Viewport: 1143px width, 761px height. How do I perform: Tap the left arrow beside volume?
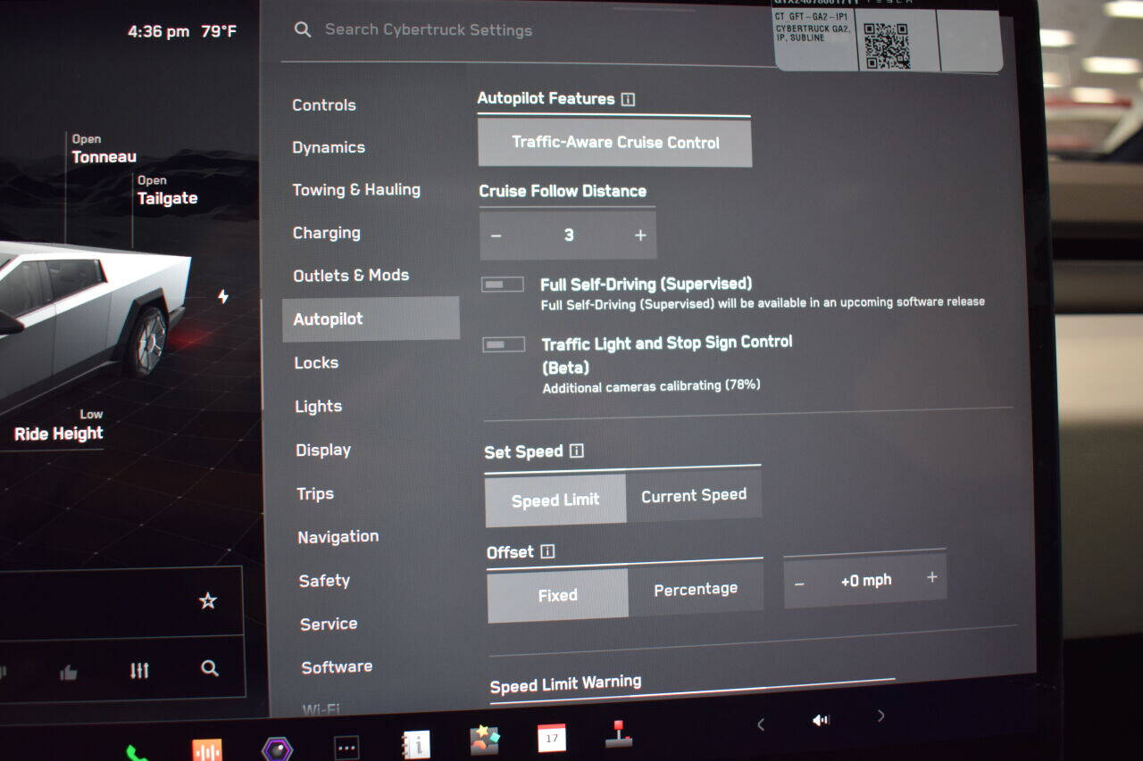coord(761,724)
